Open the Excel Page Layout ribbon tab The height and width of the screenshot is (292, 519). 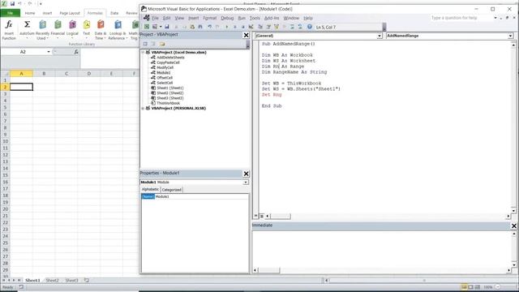(70, 13)
